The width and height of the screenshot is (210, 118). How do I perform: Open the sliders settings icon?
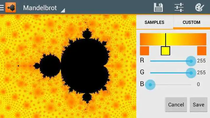pyautogui.click(x=179, y=7)
